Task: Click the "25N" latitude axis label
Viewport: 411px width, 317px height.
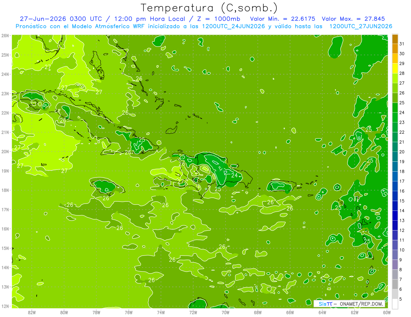Action: (x=5, y=55)
